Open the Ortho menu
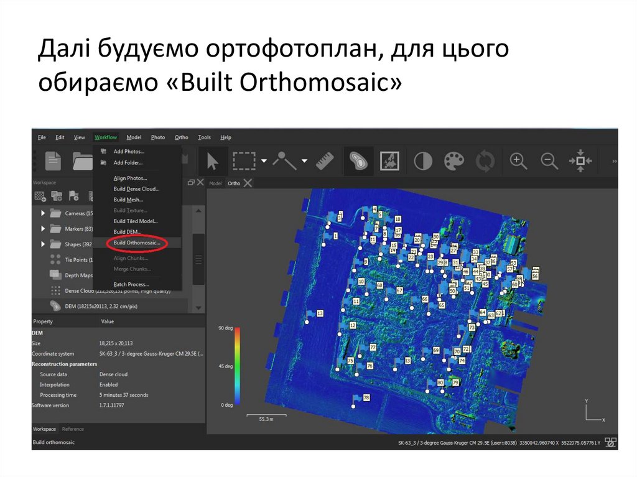Screen dimensions: 637x477 point(181,137)
